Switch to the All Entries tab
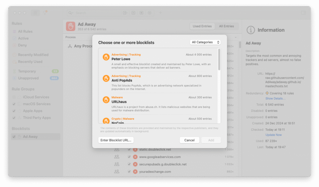The width and height of the screenshot is (319, 187). [x=226, y=26]
